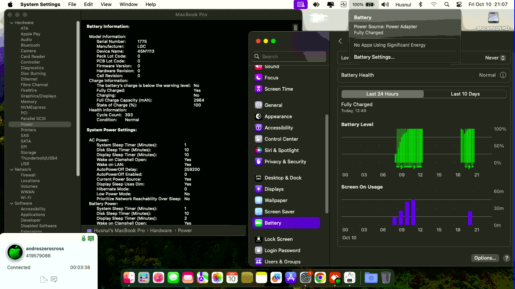Click the Desktop & Dock icon

point(258,178)
